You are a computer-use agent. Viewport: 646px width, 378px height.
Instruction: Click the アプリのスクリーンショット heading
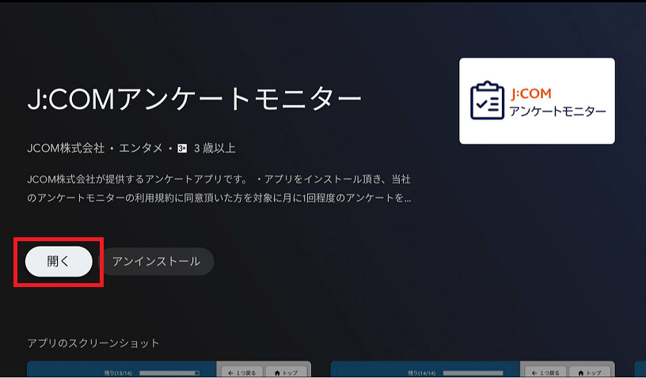[93, 343]
